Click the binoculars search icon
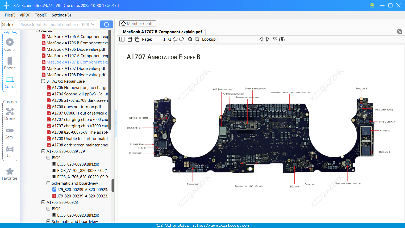405x228 pixels. (x=282, y=39)
